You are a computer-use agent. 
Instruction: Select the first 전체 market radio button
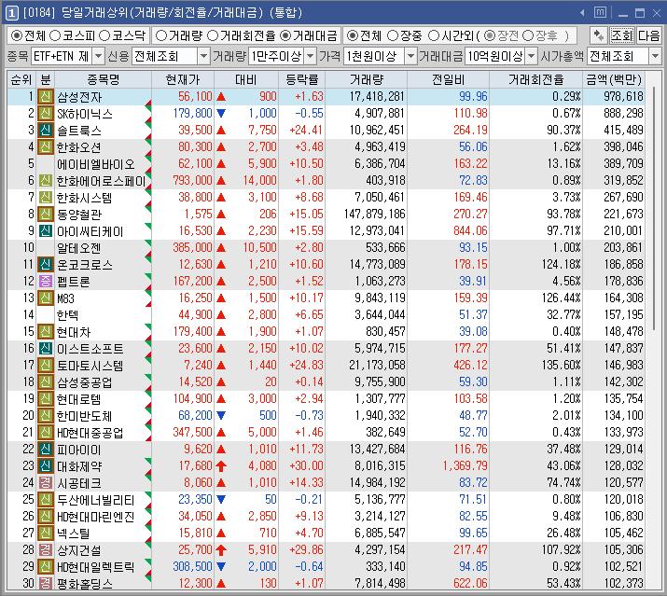[17, 35]
